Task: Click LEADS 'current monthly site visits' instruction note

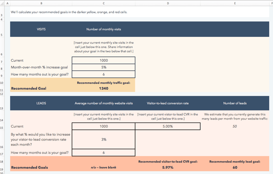Action: (104, 117)
